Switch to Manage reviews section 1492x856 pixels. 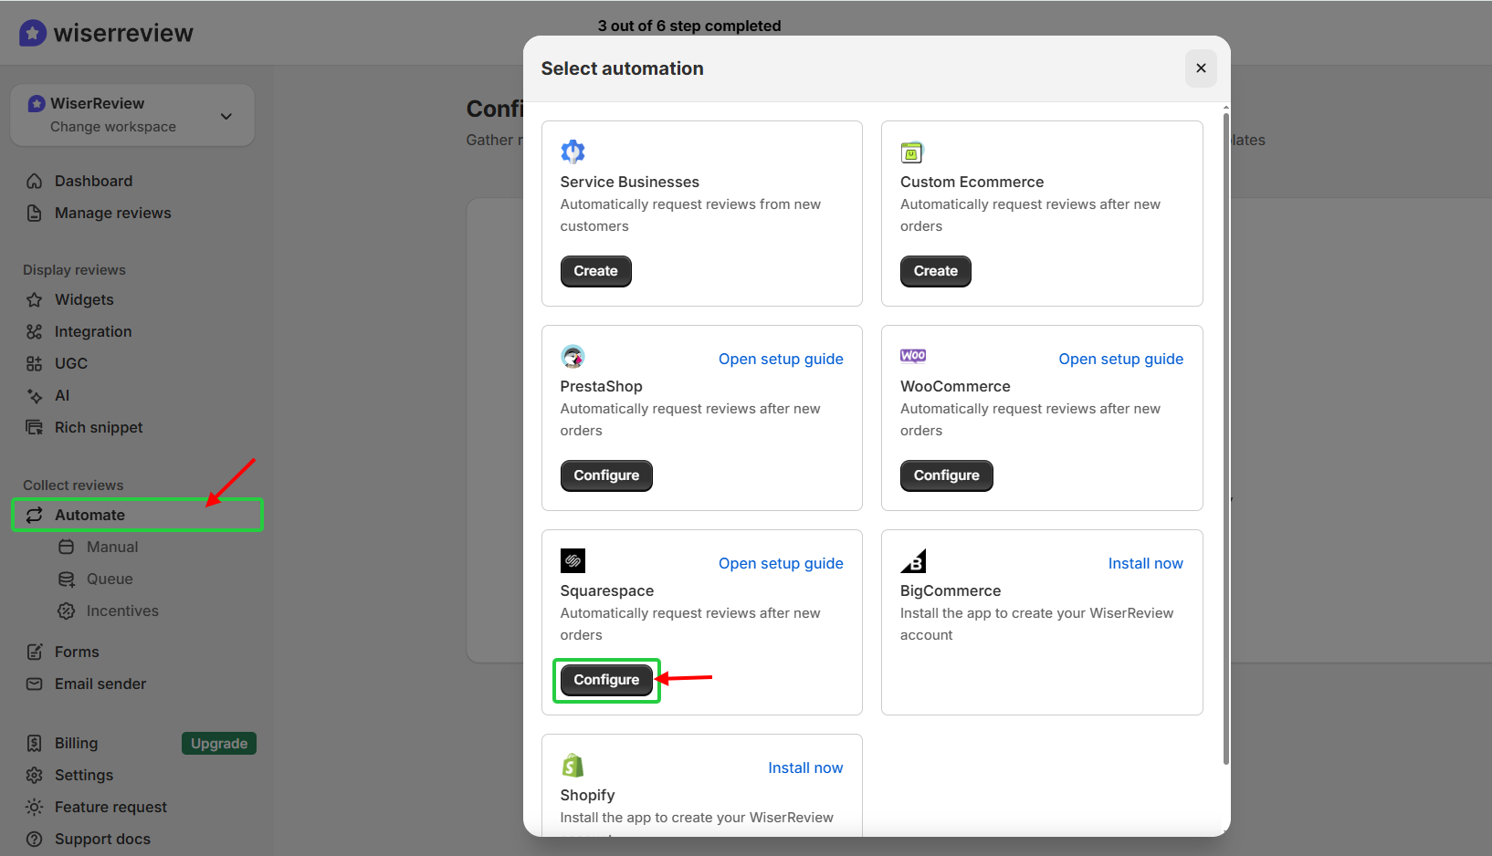click(112, 213)
